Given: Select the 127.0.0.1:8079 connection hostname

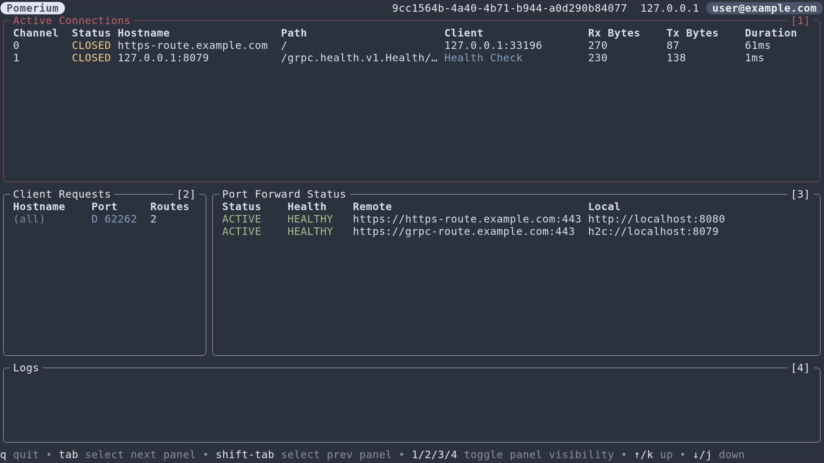Looking at the screenshot, I should pyautogui.click(x=163, y=58).
